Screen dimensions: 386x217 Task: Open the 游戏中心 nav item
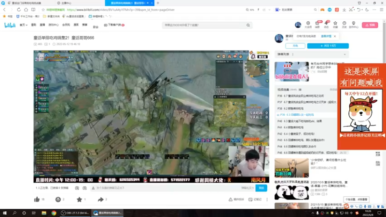pyautogui.click(x=54, y=25)
